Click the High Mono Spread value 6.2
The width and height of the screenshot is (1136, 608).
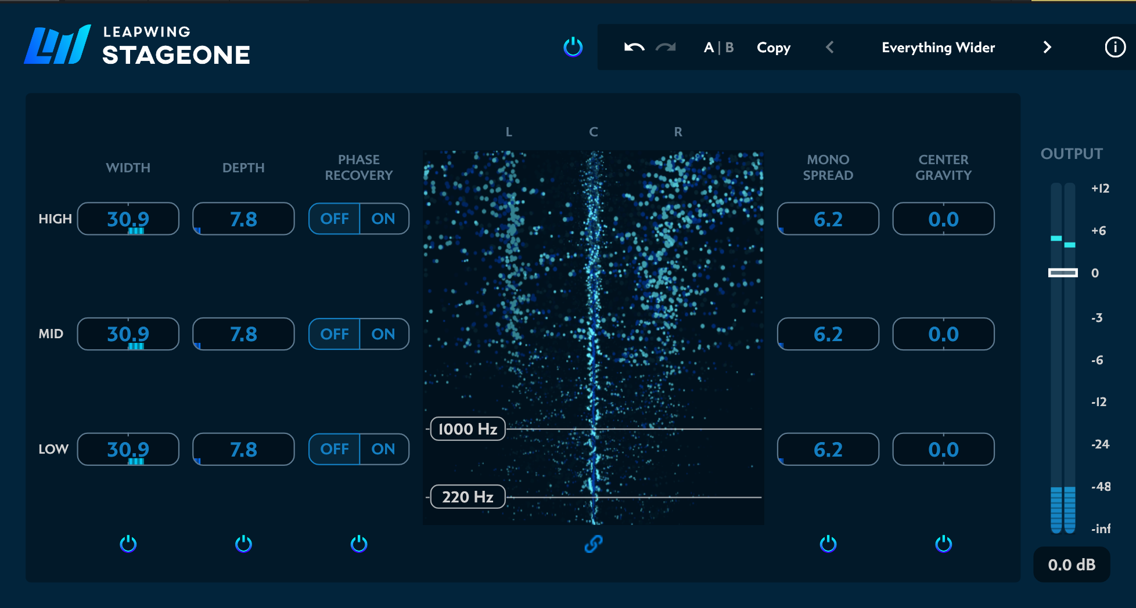pyautogui.click(x=828, y=219)
